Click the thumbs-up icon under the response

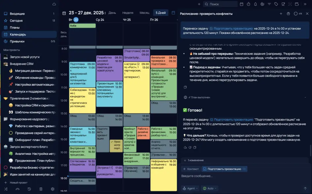tap(185, 147)
